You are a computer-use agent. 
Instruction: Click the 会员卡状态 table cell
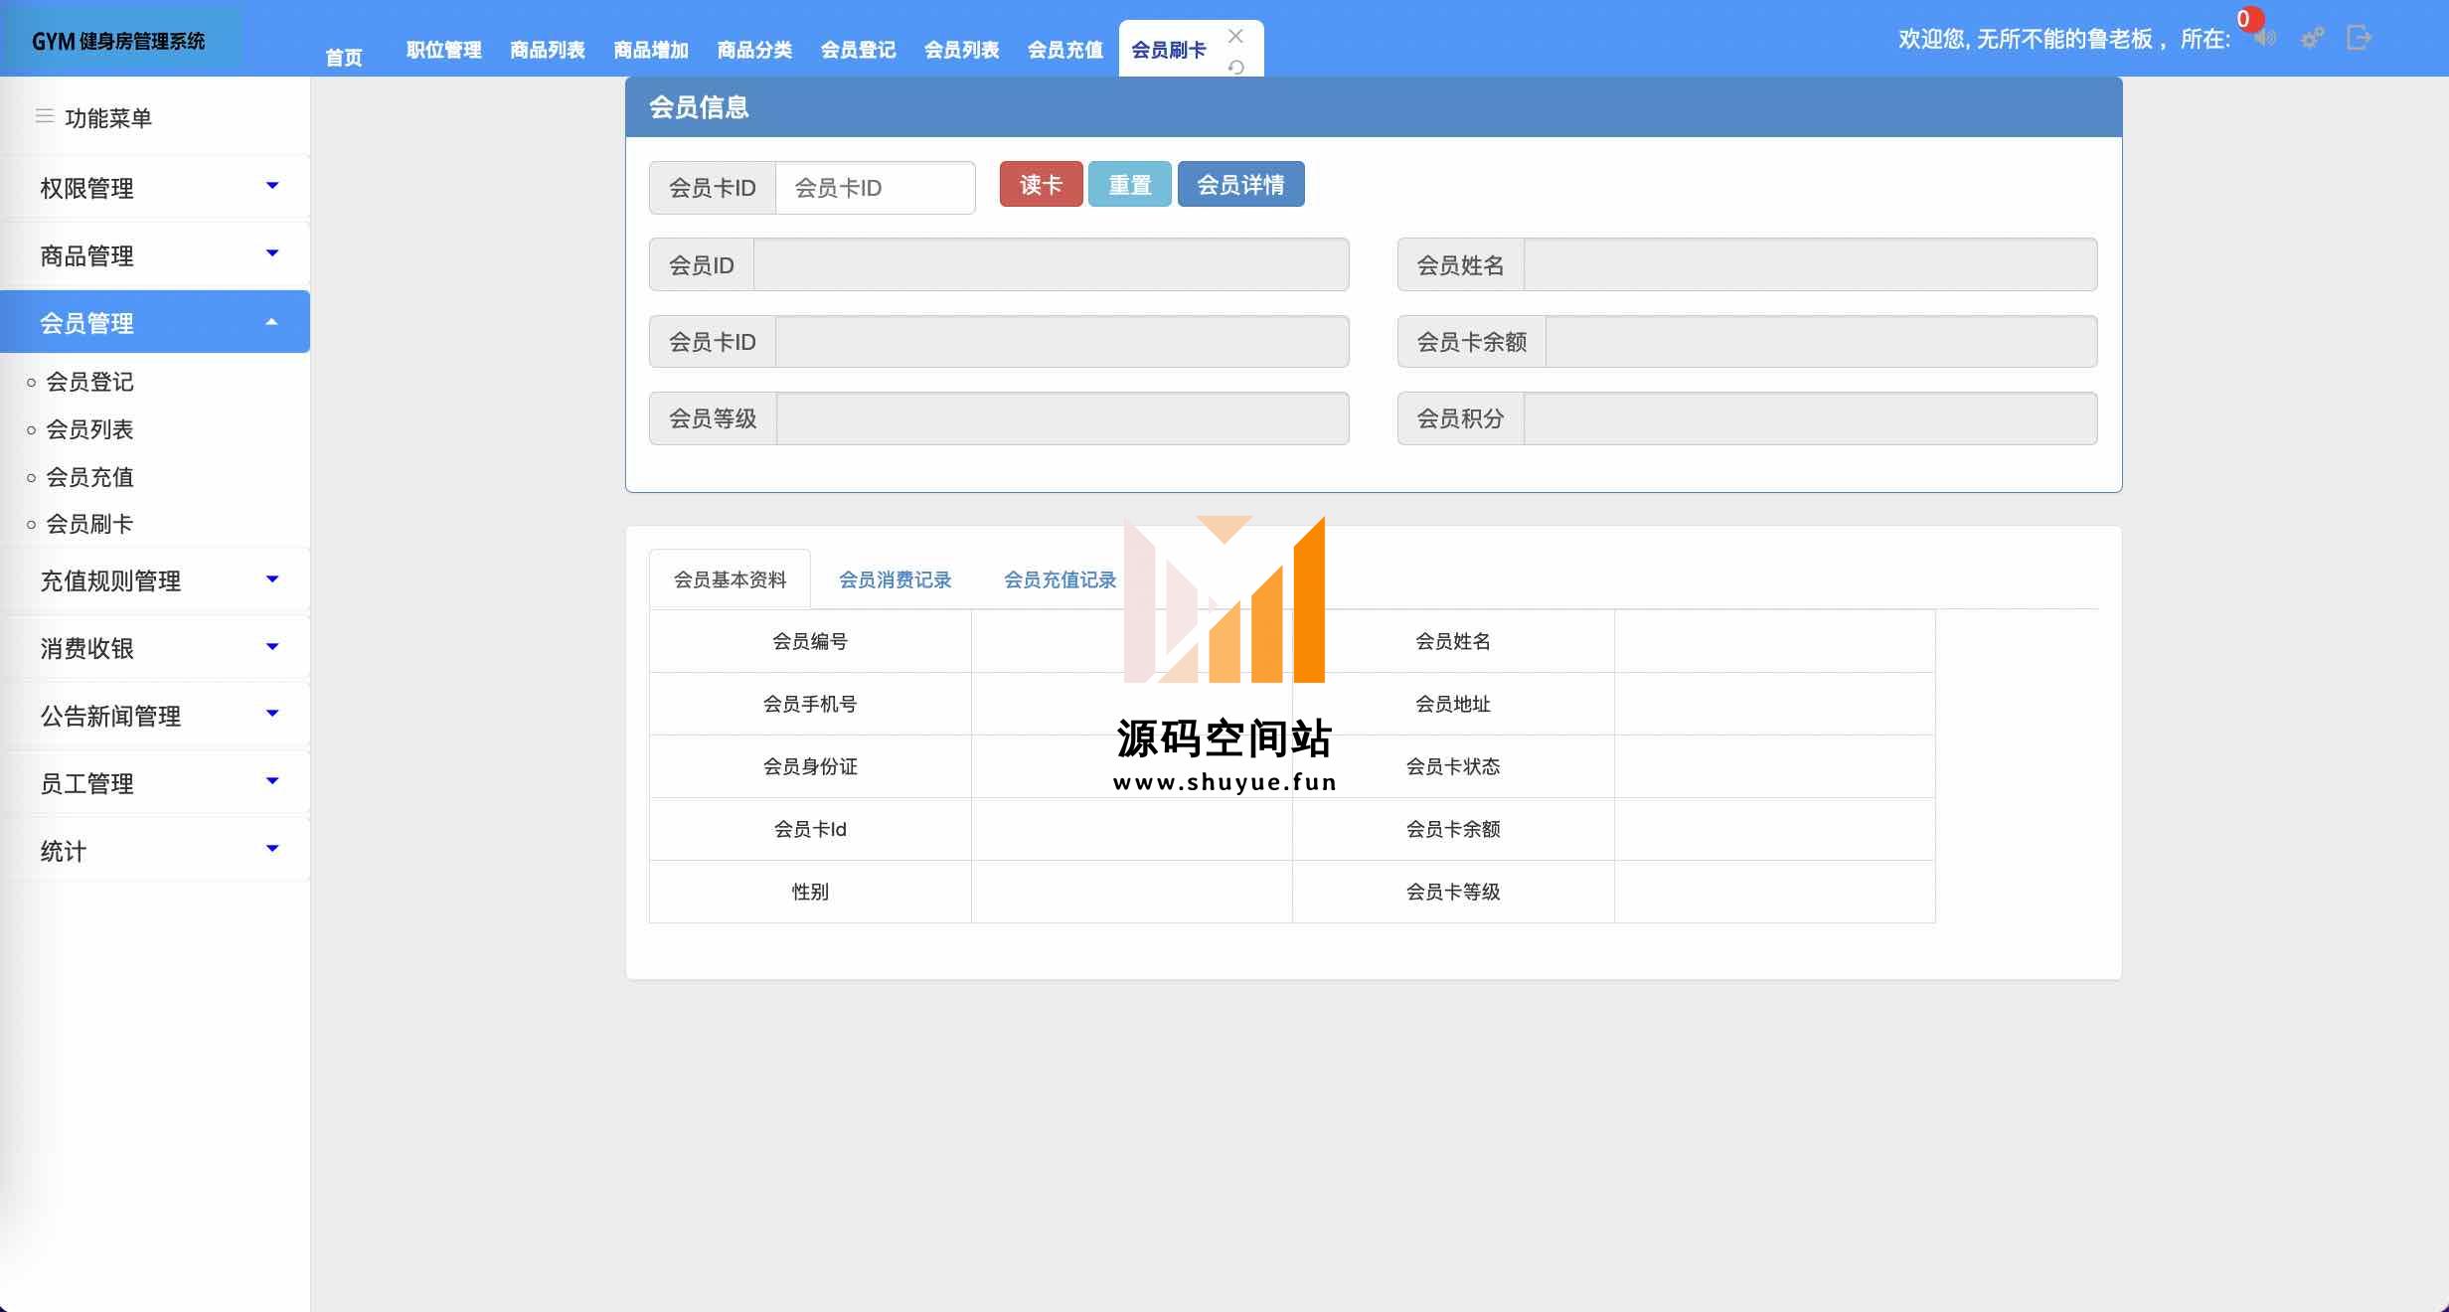click(1453, 766)
